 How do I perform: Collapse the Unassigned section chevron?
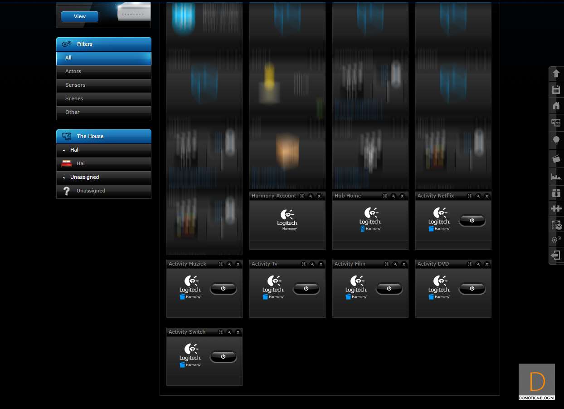pyautogui.click(x=64, y=177)
